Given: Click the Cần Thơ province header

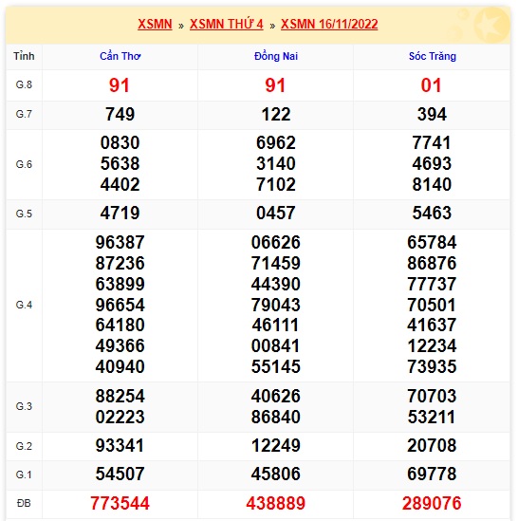Looking at the screenshot, I should pos(120,56).
